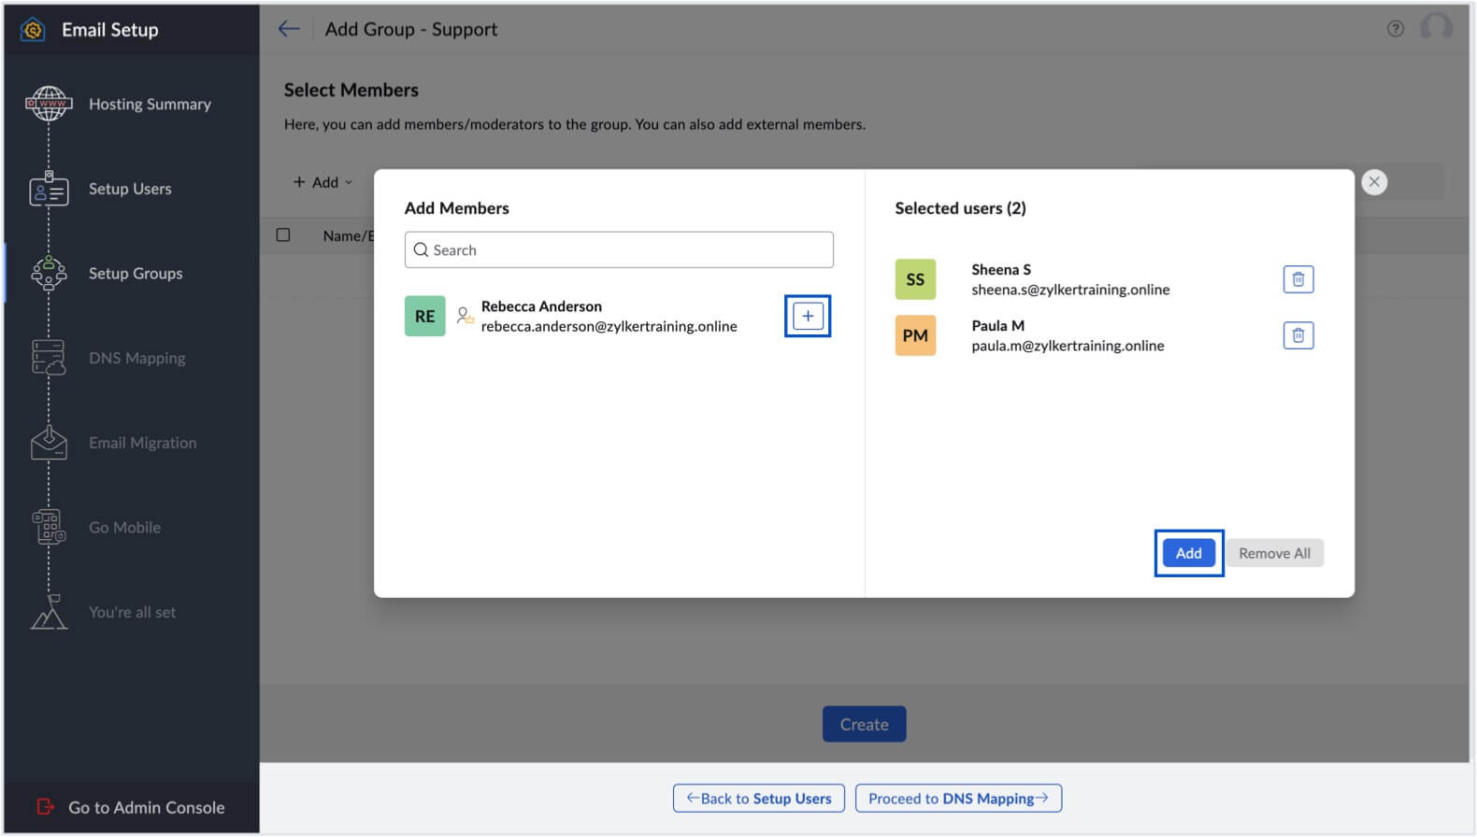
Task: Click the Create button
Action: 863,724
